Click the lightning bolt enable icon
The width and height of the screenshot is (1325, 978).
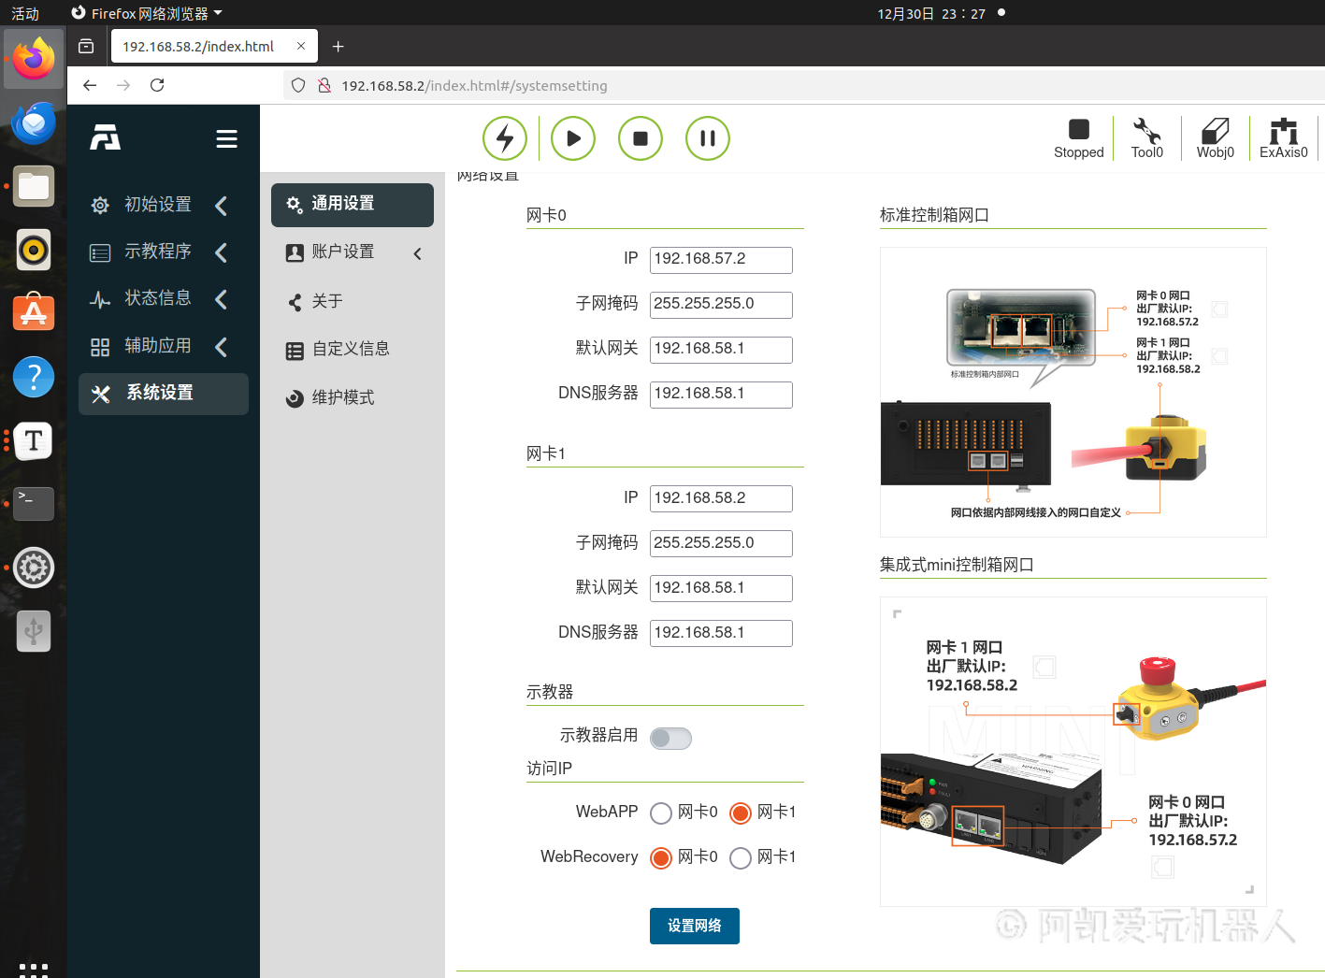pos(505,138)
